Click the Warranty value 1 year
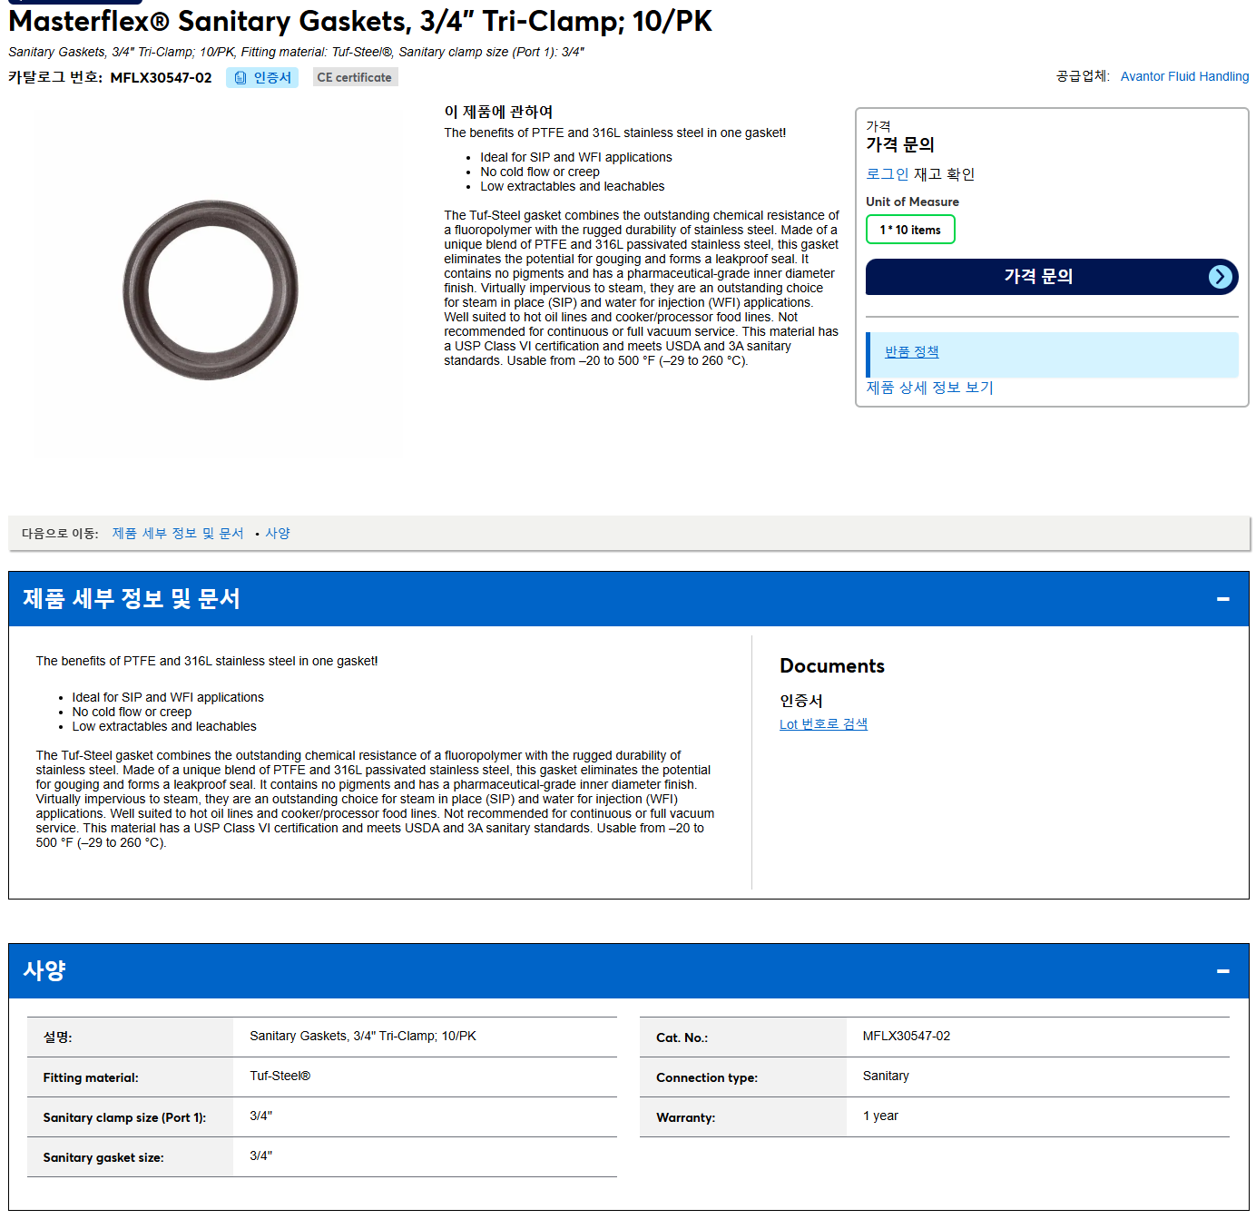The image size is (1256, 1229). pos(880,1116)
